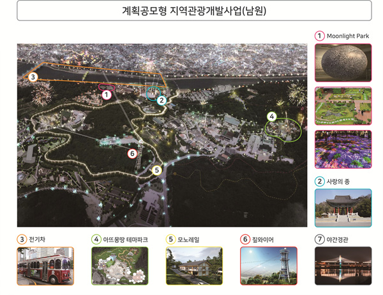This screenshot has width=383, height=295.
Task: Click the 야간경관 night bridge photo
Action: click(343, 265)
